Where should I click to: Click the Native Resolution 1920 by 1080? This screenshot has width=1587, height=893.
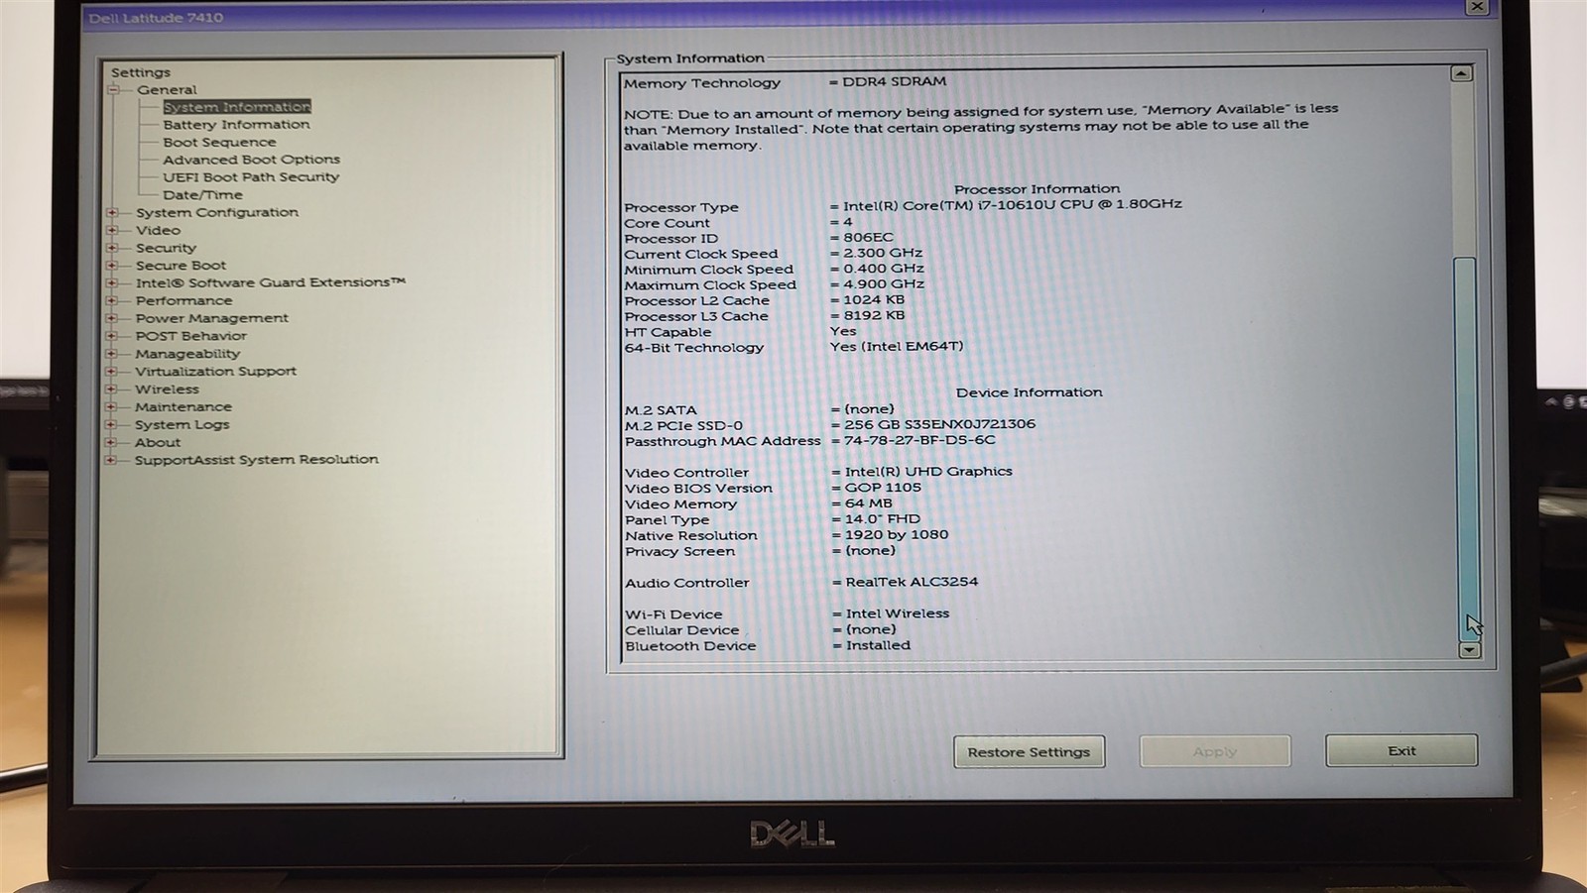[x=897, y=534]
